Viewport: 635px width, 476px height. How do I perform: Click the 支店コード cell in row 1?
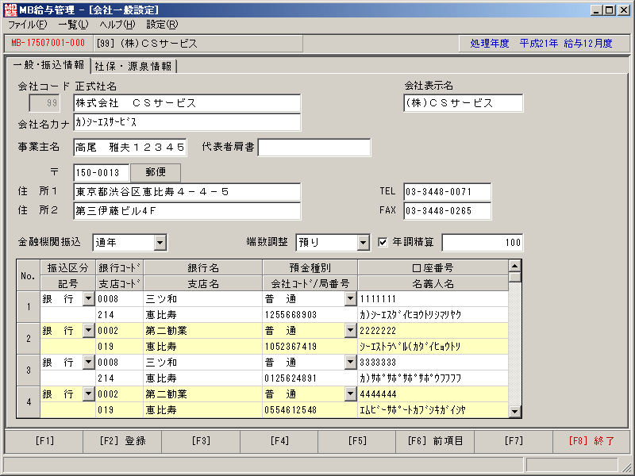click(120, 315)
